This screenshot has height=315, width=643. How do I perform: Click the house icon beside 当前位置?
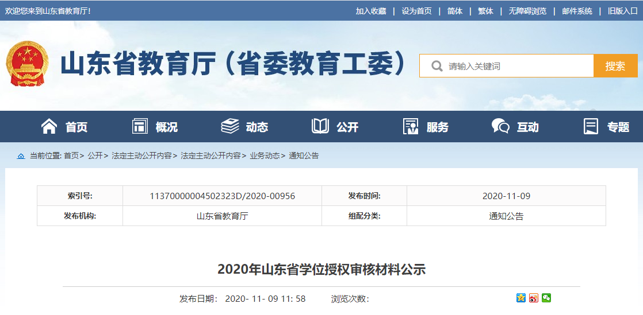coord(21,156)
